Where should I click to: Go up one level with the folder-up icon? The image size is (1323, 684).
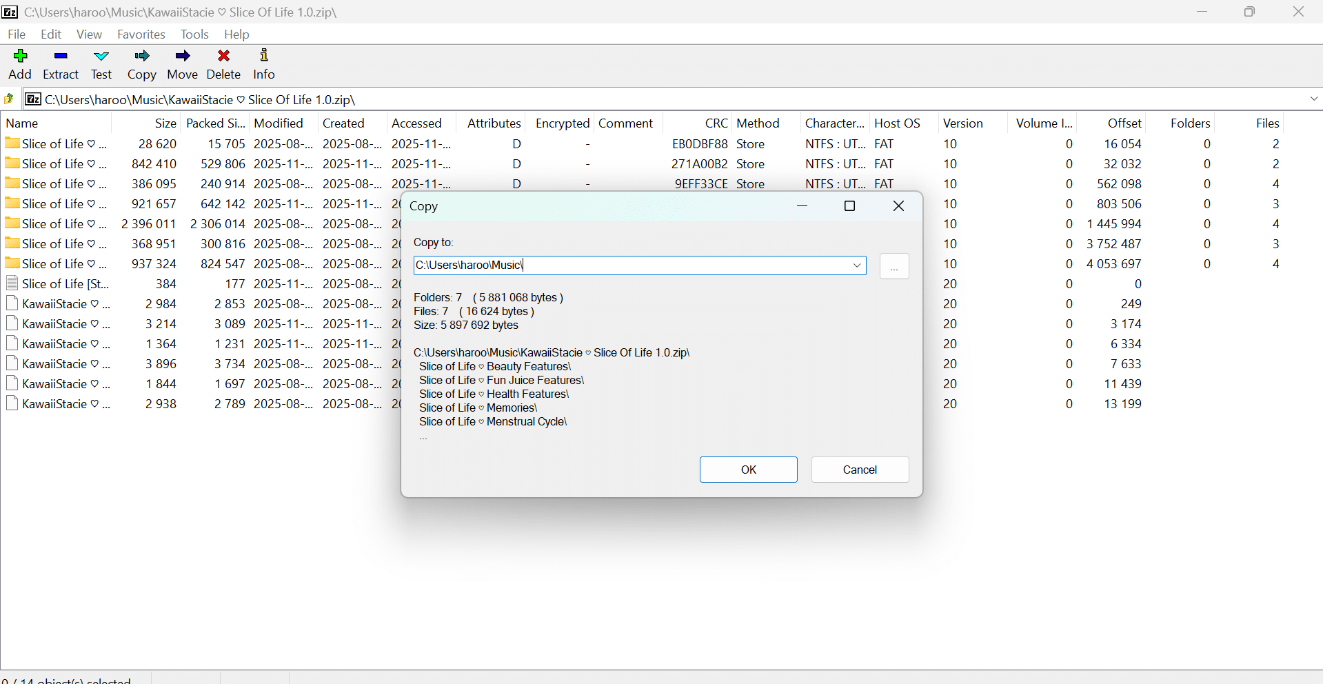click(9, 99)
